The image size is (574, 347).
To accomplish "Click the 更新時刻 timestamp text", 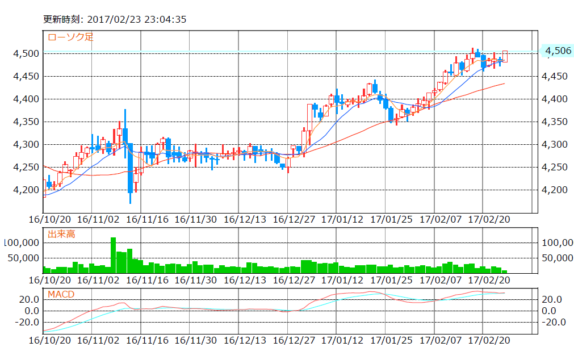I will (115, 19).
